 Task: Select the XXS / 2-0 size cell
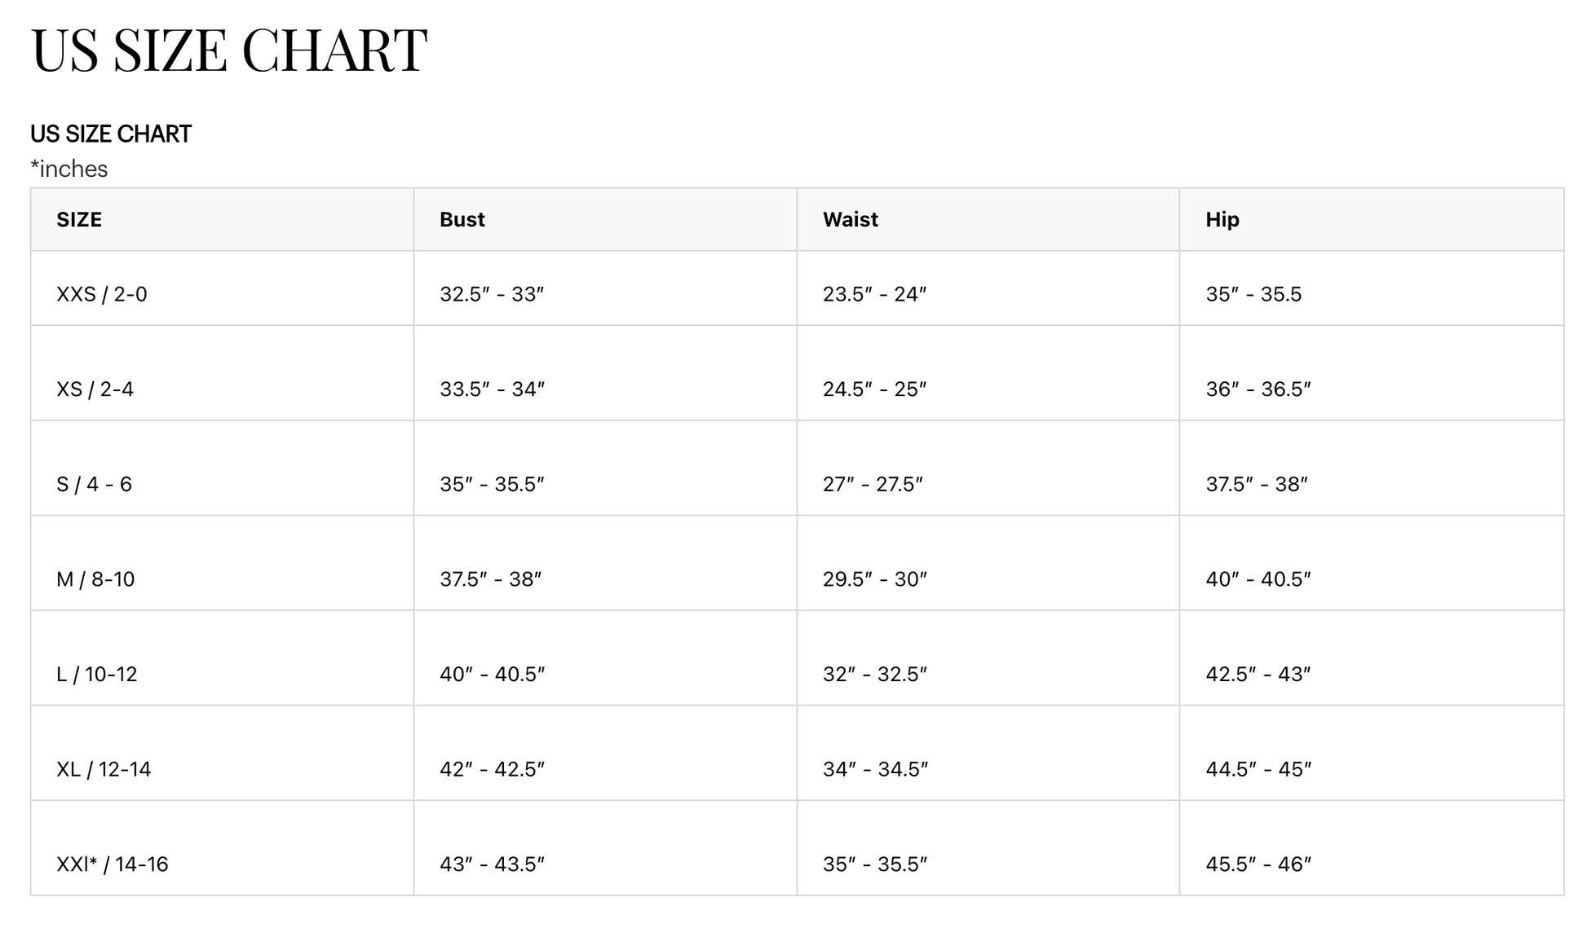102,294
